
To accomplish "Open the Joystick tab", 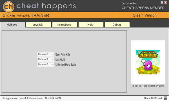I will point(39,25).
